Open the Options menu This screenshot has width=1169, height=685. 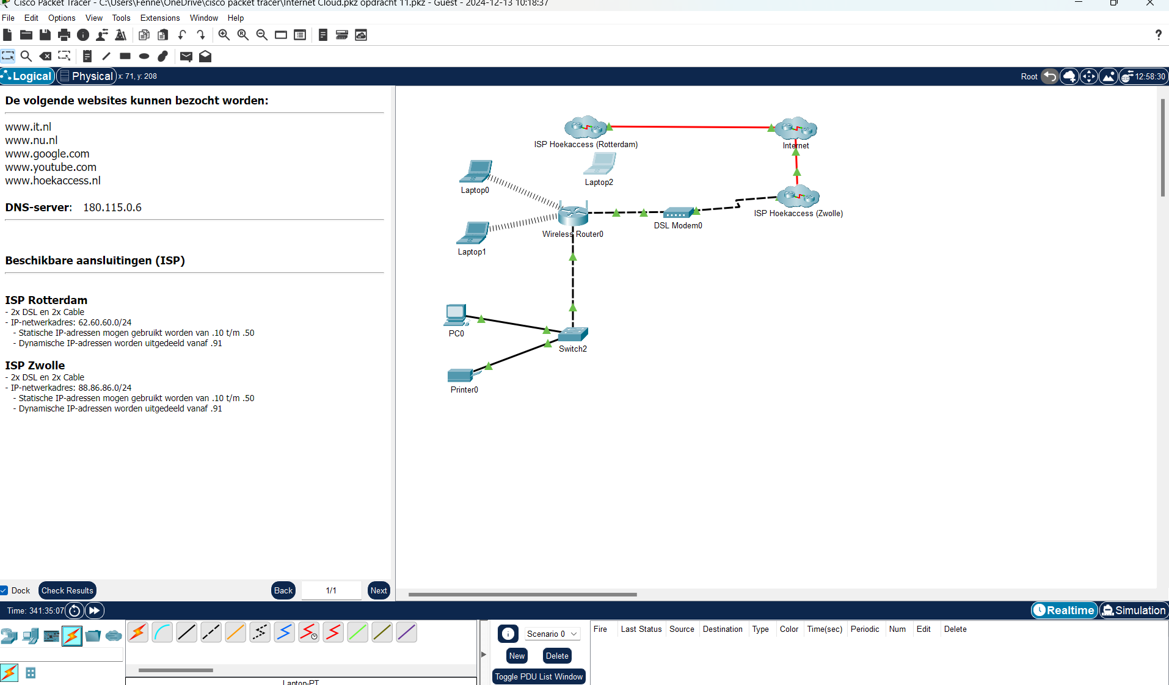pyautogui.click(x=62, y=18)
